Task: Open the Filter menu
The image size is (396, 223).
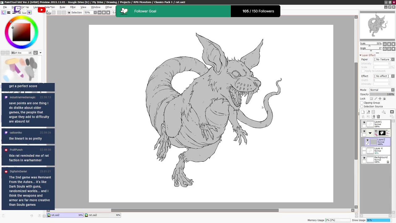Action: pyautogui.click(x=73, y=7)
